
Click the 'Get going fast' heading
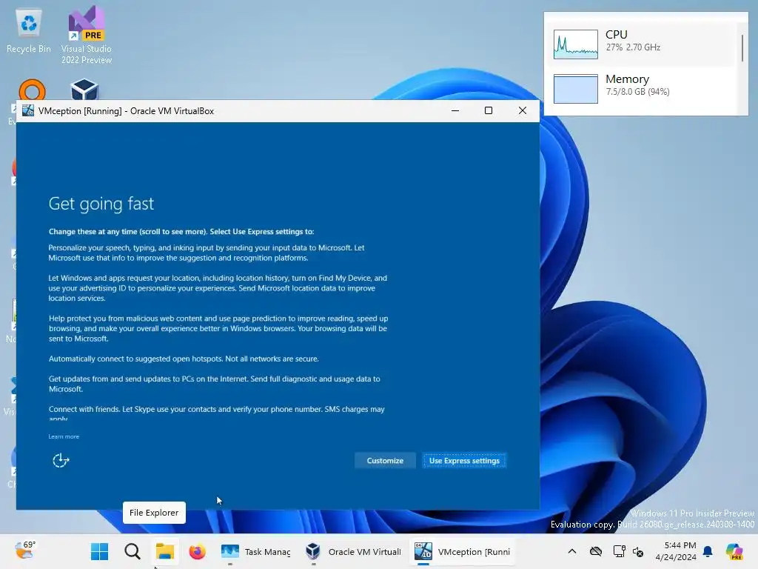101,204
